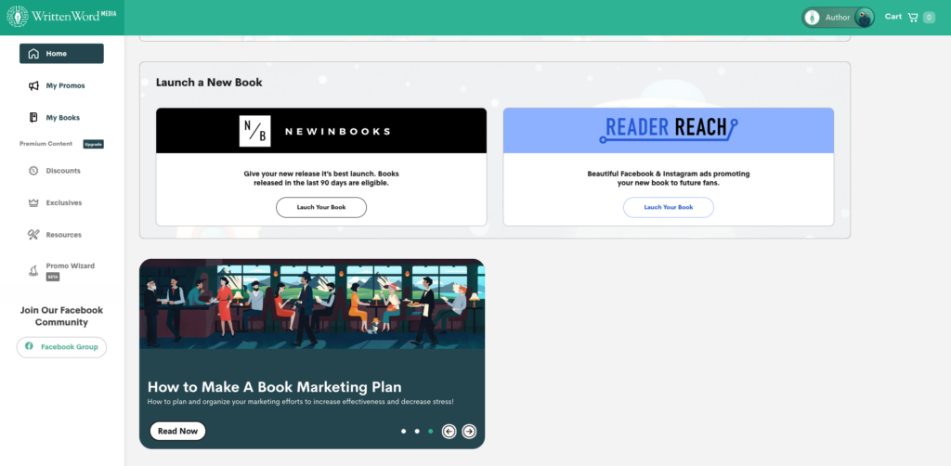Click 'How to Make A Book Marketing Plan' title

(x=274, y=387)
